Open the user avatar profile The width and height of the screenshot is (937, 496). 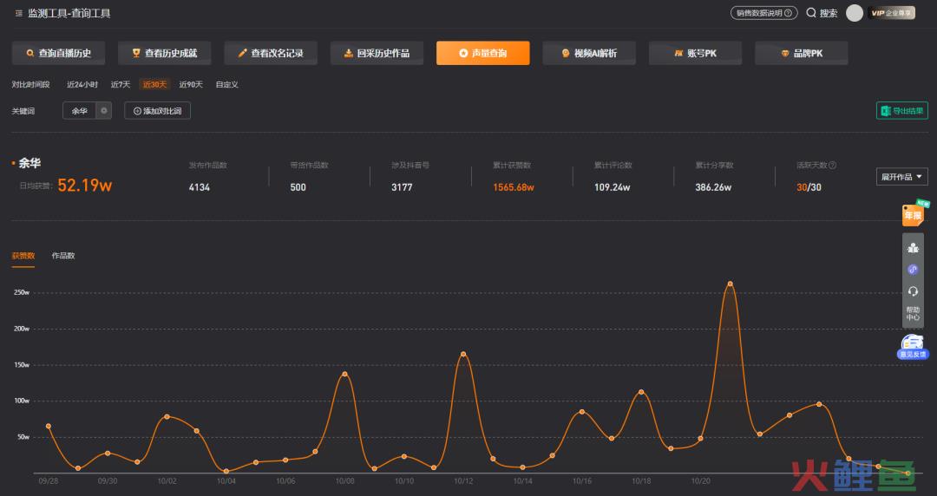855,12
